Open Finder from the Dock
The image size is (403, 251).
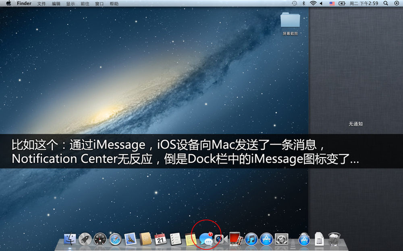(x=70, y=239)
